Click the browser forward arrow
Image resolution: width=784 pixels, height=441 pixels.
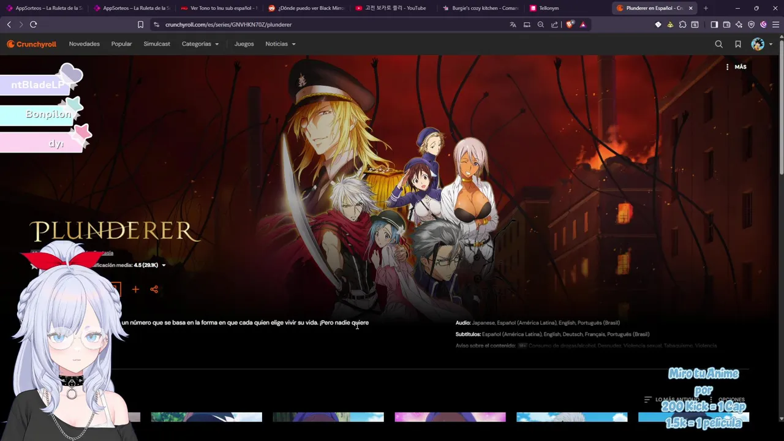(x=21, y=24)
